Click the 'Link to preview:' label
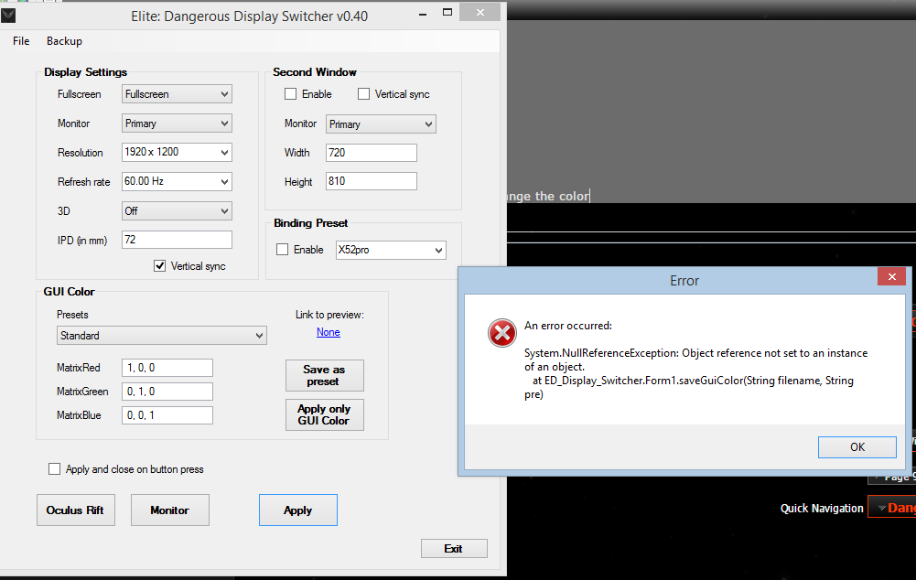 (329, 314)
